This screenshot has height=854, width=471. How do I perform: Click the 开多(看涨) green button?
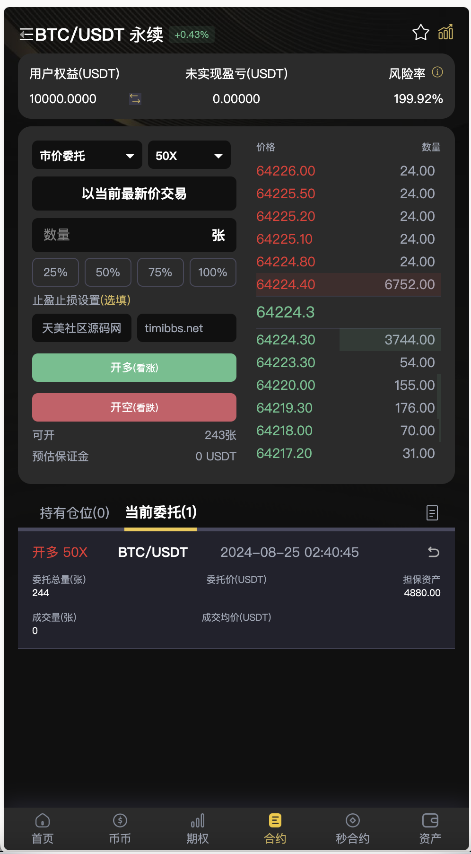(x=134, y=368)
